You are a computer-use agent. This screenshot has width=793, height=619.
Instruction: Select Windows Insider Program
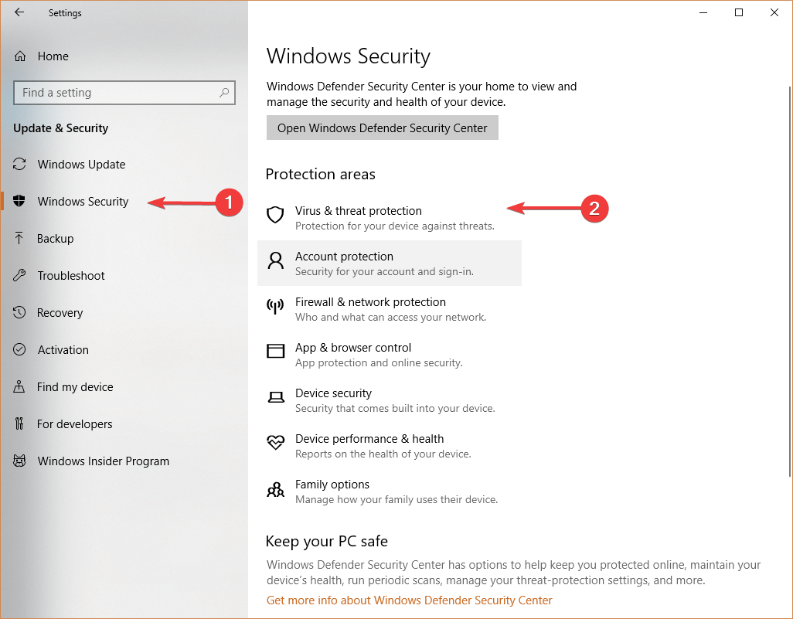tap(104, 461)
